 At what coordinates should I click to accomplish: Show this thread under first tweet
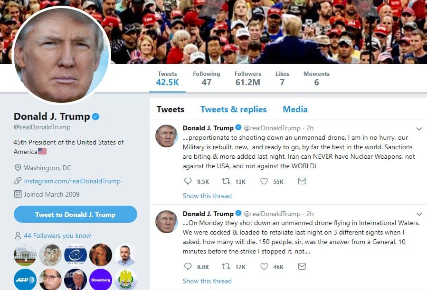click(x=207, y=196)
